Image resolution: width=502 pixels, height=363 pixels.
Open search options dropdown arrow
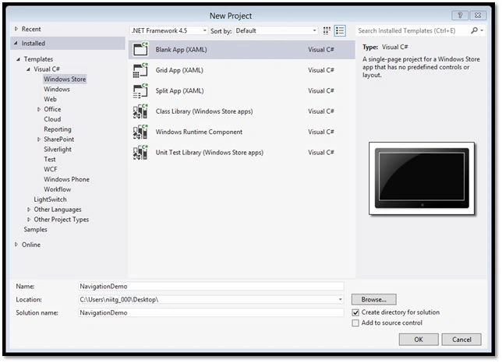point(482,30)
